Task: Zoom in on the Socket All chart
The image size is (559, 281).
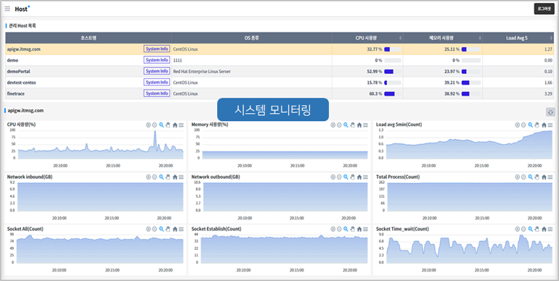Action: coord(148,229)
